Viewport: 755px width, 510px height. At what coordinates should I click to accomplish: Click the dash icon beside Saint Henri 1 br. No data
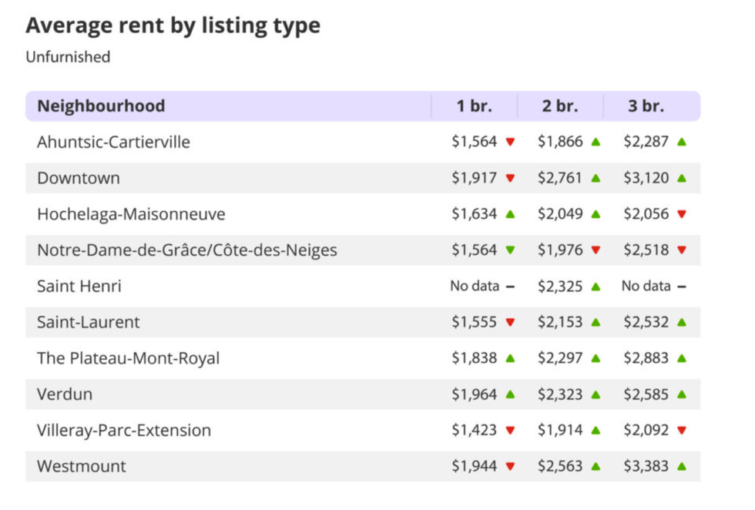point(510,287)
